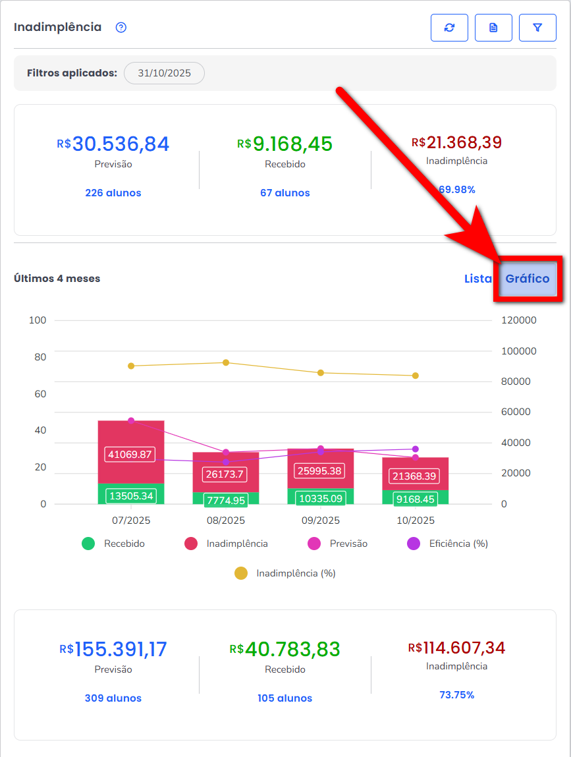Viewport: 571px width, 757px height.
Task: Toggle the Eficiência (%) legend series
Action: coord(448,544)
